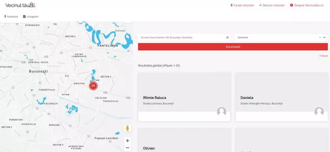Zoom out the map with minus button
This screenshot has height=152, width=330.
(x=127, y=148)
